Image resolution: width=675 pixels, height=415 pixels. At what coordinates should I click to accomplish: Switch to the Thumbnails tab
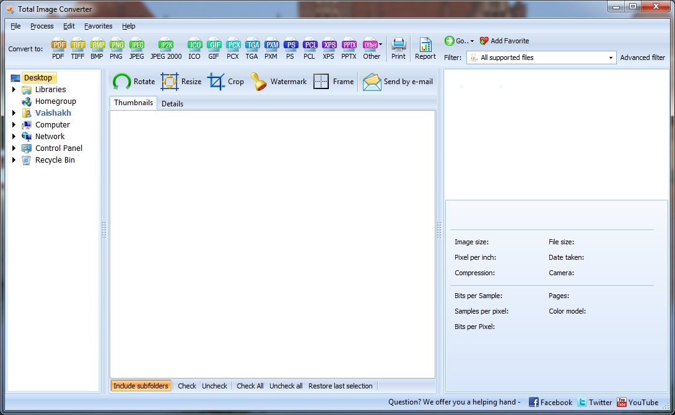click(x=133, y=103)
